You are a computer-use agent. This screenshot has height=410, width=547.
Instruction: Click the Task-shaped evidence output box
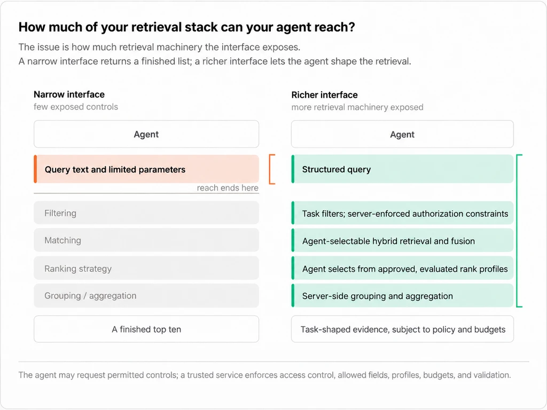pyautogui.click(x=402, y=329)
